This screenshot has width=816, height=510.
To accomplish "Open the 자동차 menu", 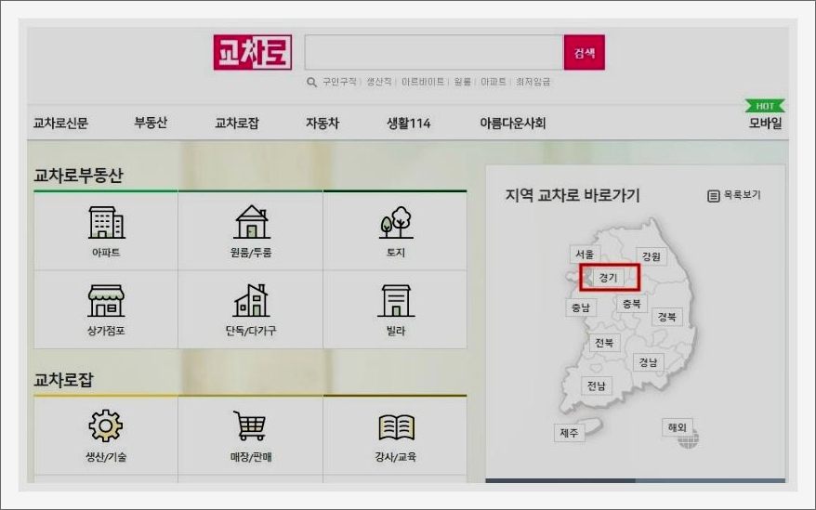I will tap(322, 124).
